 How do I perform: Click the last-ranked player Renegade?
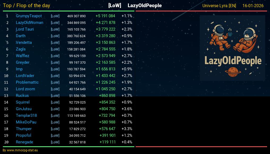(x=24, y=142)
